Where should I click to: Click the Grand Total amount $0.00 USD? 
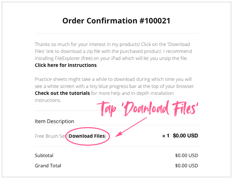[186, 165]
